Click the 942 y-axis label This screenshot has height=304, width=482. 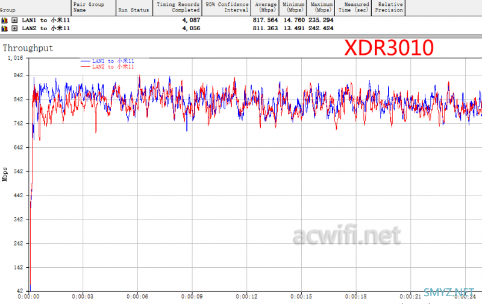[18, 75]
